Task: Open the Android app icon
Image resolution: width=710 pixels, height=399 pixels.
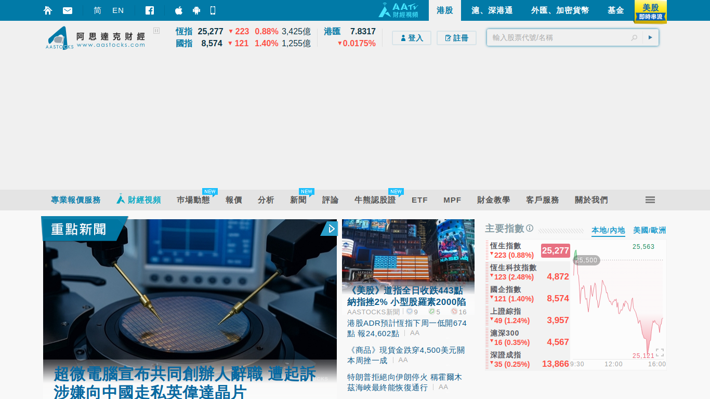Action: tap(196, 10)
